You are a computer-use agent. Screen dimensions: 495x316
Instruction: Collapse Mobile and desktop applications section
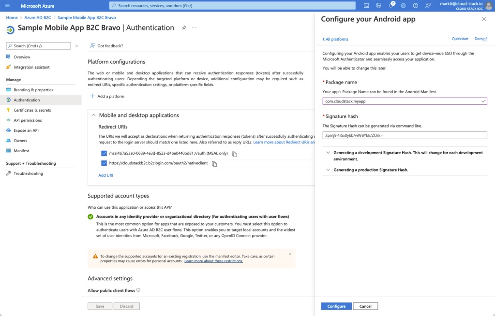pos(93,115)
